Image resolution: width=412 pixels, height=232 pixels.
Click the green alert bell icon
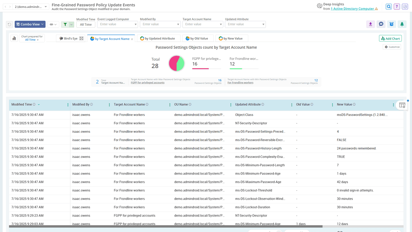(x=402, y=24)
